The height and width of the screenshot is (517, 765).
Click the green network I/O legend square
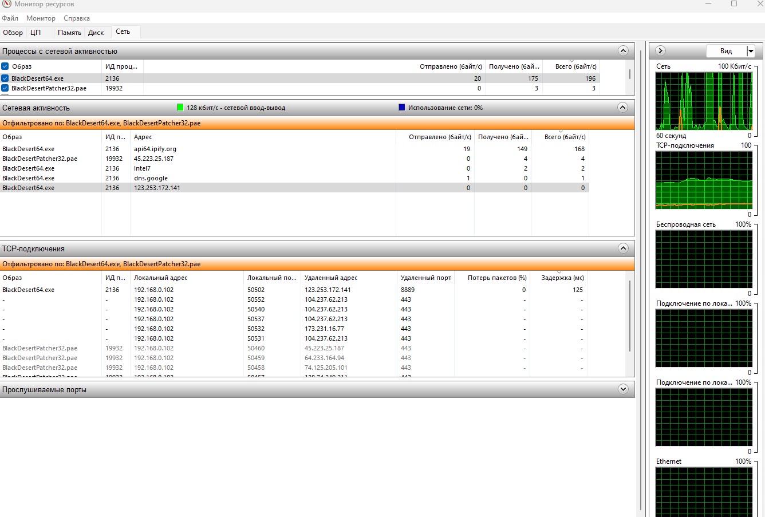180,108
